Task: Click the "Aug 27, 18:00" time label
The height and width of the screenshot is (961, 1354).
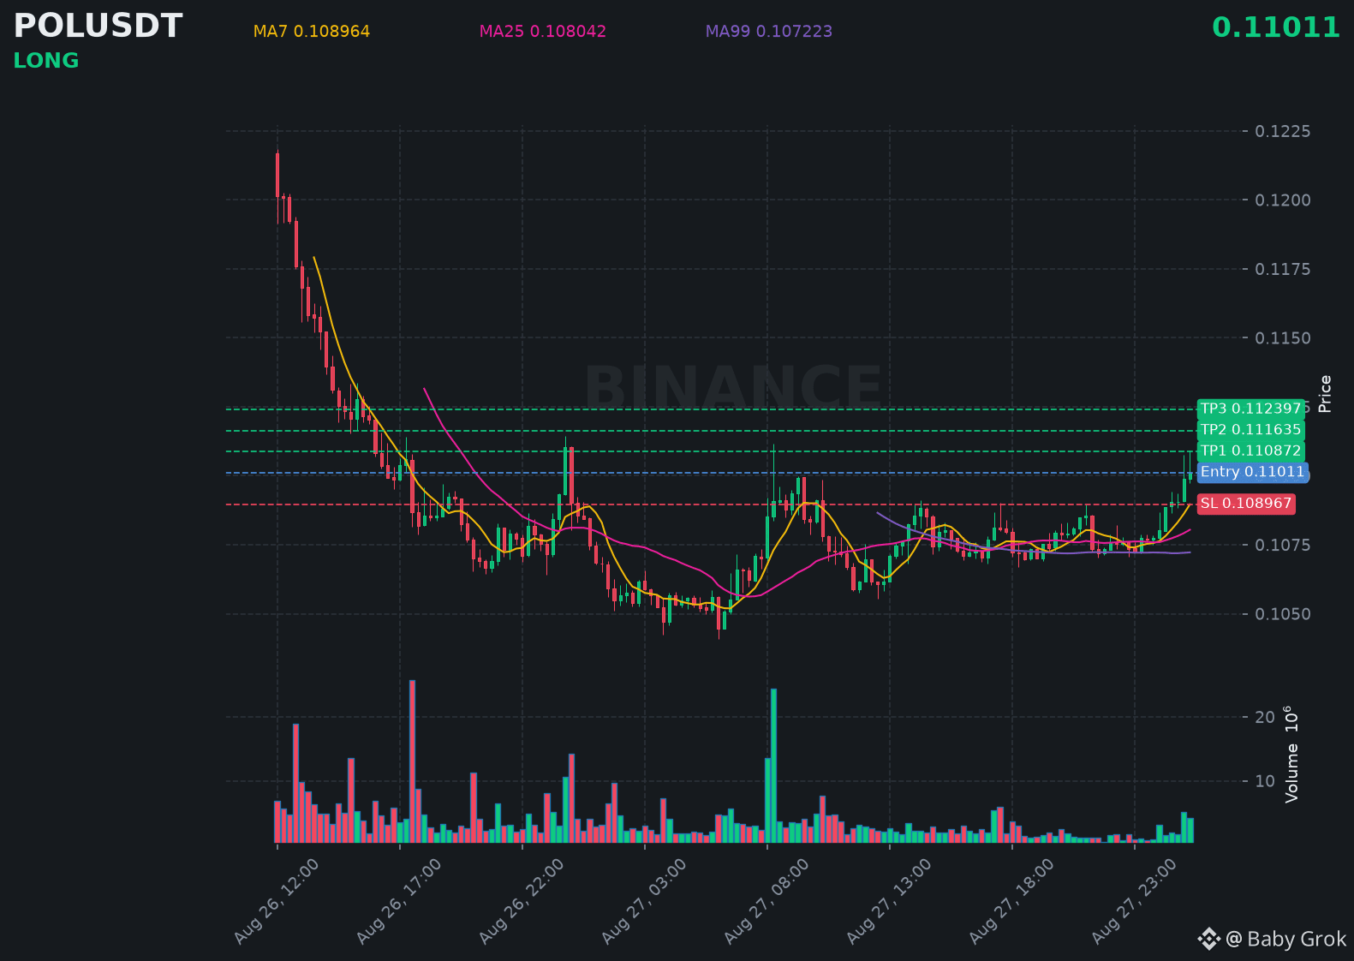Action: pos(1011,902)
